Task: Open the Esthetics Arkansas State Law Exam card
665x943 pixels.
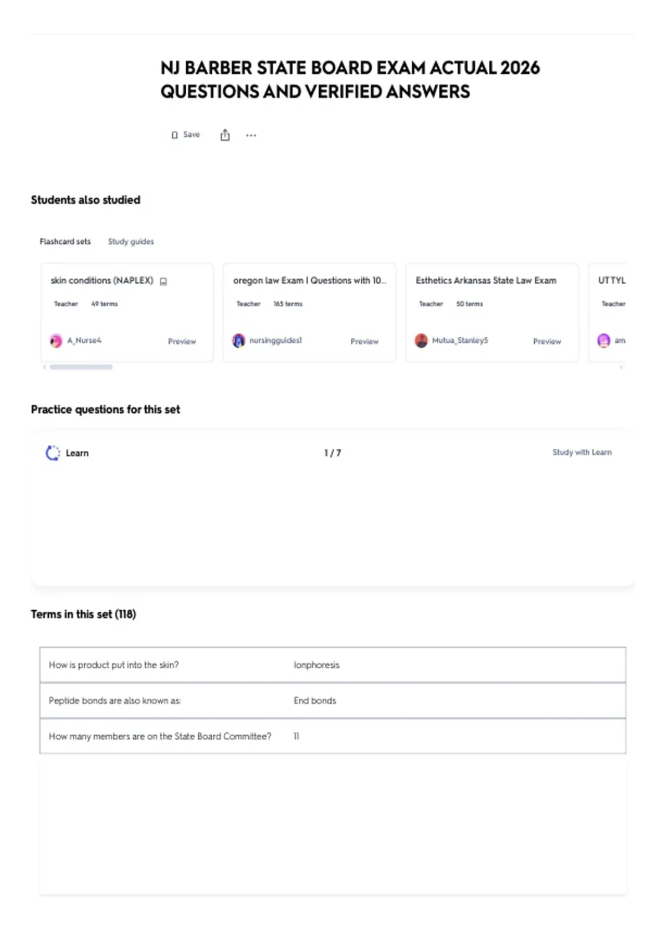Action: (x=492, y=312)
